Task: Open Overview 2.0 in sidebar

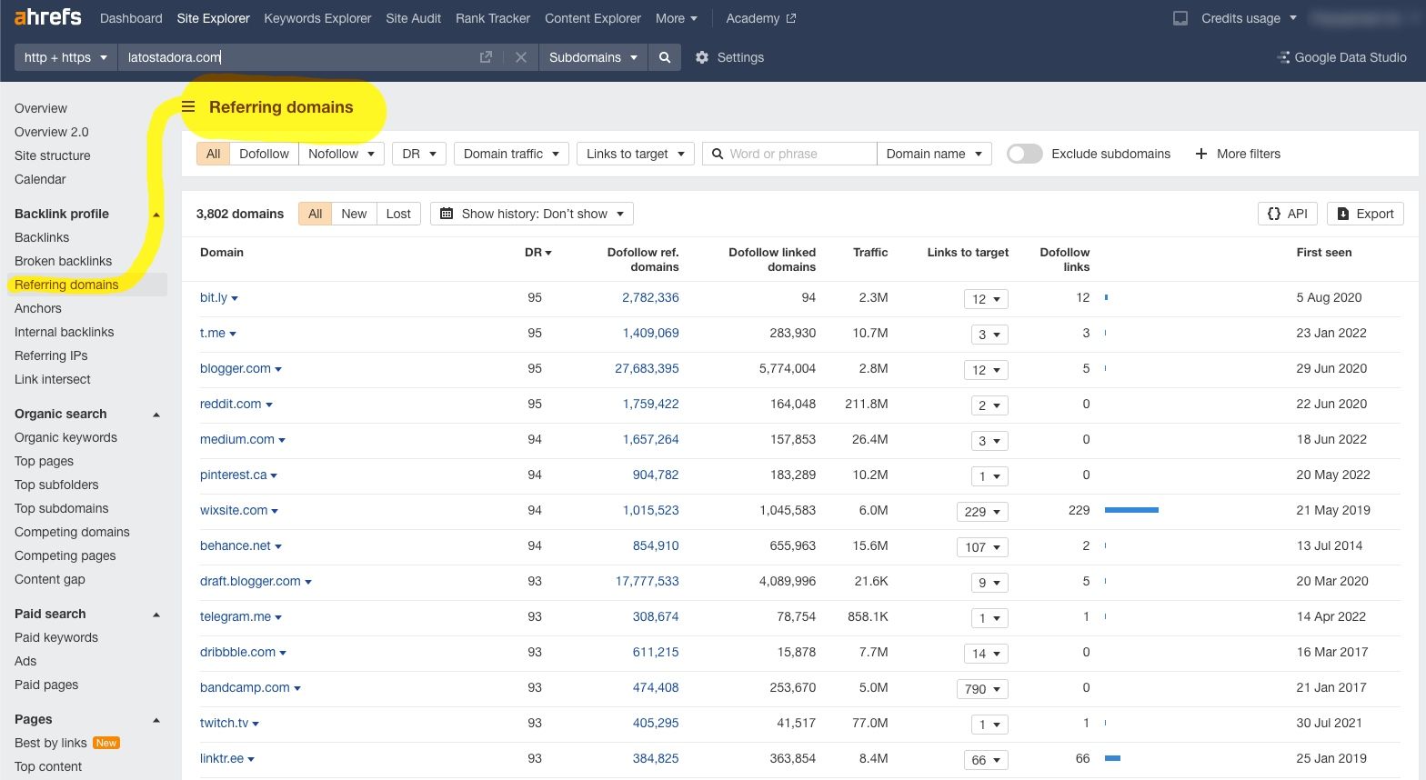Action: tap(52, 132)
